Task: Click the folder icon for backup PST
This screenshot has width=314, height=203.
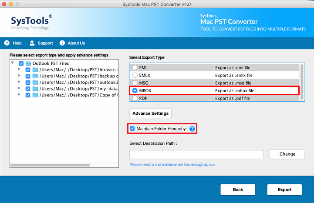Action: tap(35, 76)
